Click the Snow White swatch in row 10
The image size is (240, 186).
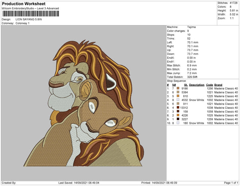178,123
